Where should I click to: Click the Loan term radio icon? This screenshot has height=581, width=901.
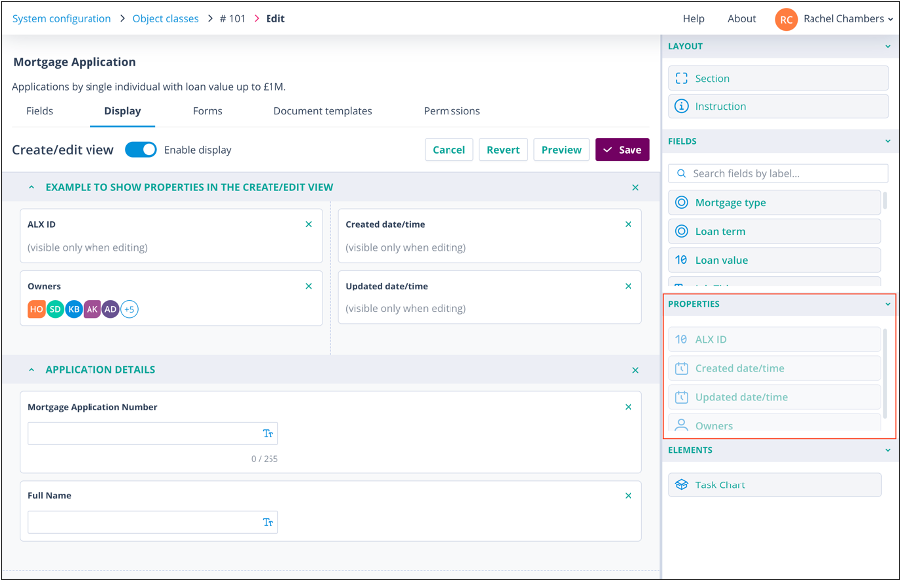681,231
